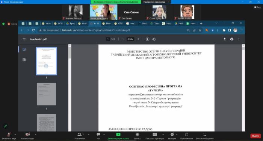Screen dimensions: 263x141
Task: Click Єна Євген name on participant tile
Action: pyautogui.click(x=131, y=12)
